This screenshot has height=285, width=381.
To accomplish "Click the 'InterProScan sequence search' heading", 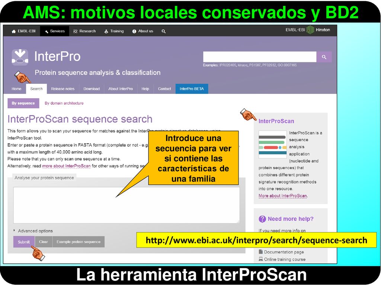I will coord(80,119).
